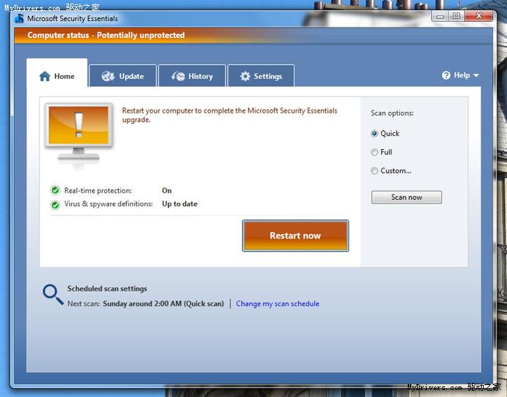
Task: Click the 'Sunday around 2:00 AM (Quick scan)' text
Action: click(x=163, y=304)
